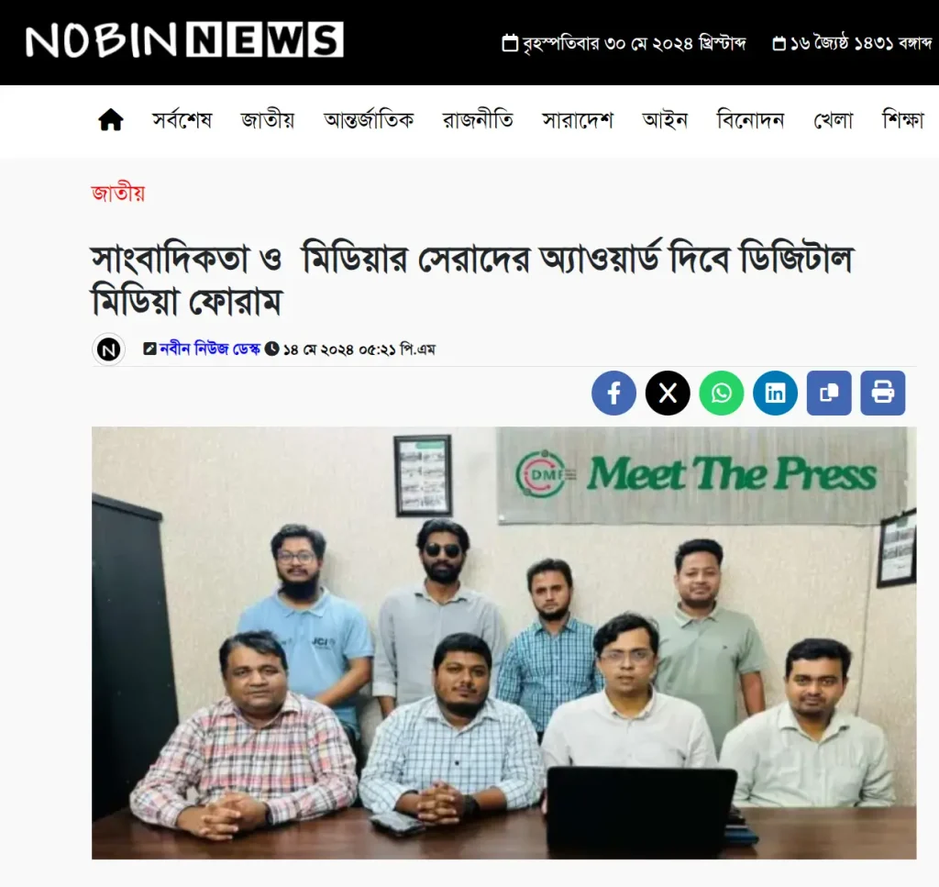Open the সর্বশেষ menu item

(182, 120)
